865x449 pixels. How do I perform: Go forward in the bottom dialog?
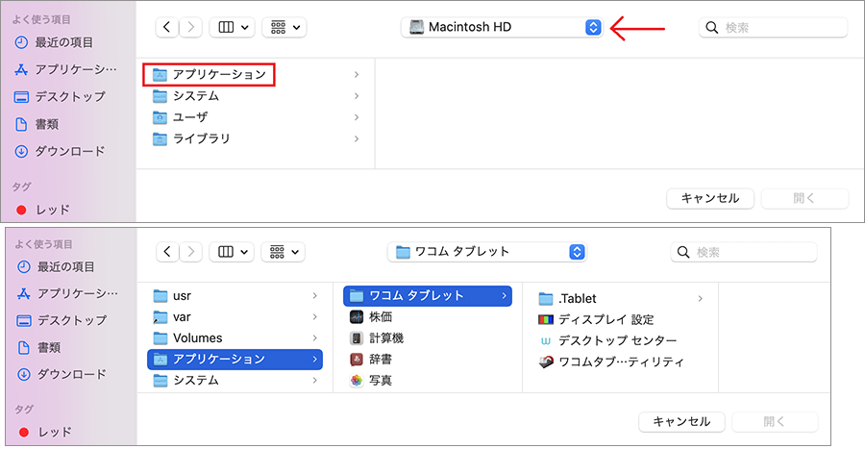tap(191, 252)
